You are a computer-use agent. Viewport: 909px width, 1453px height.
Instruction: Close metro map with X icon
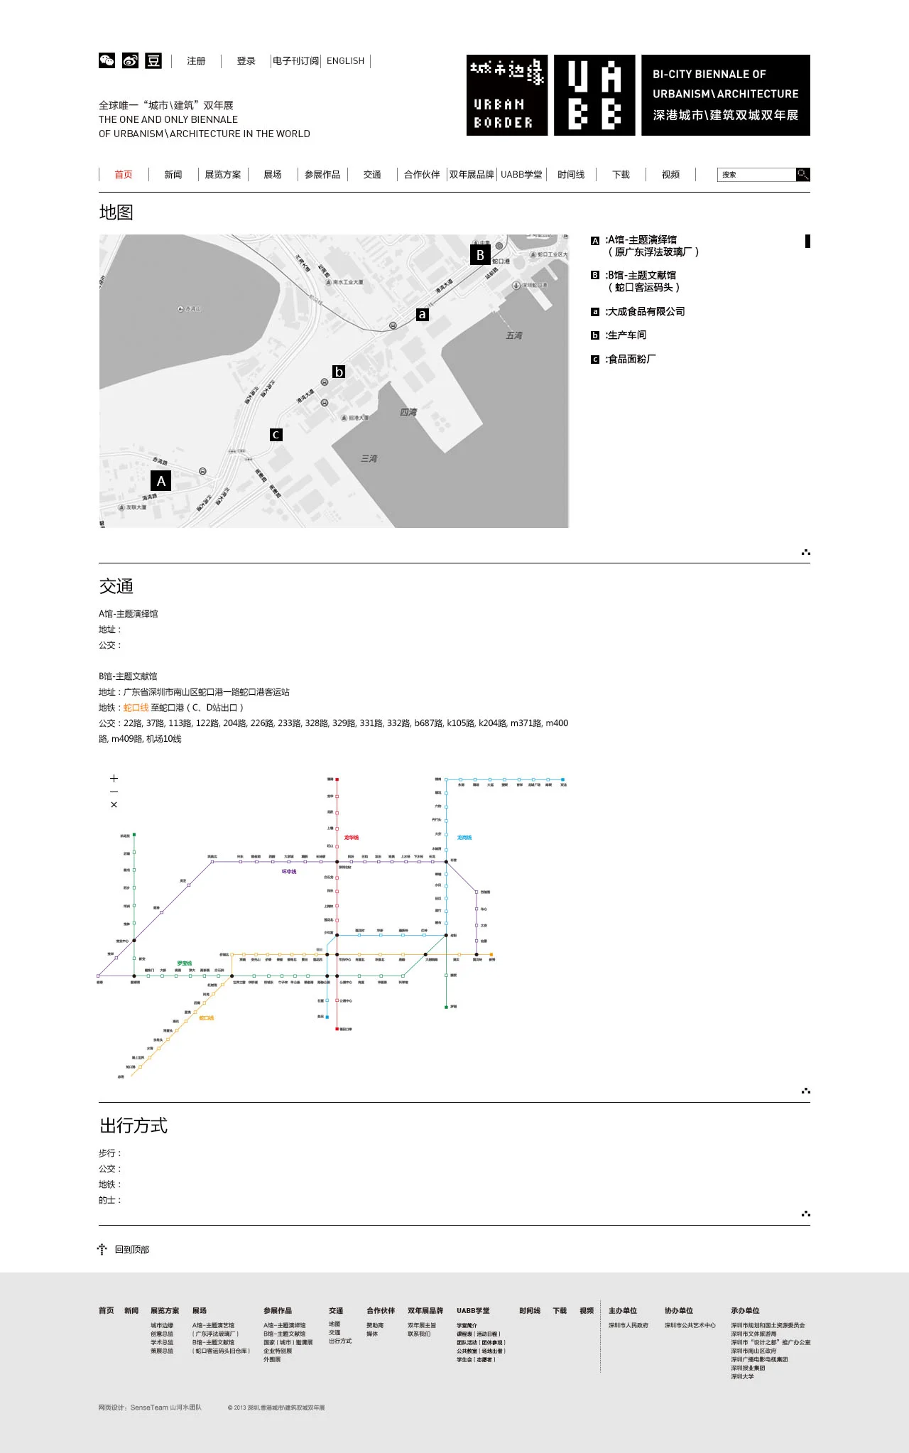click(x=114, y=805)
